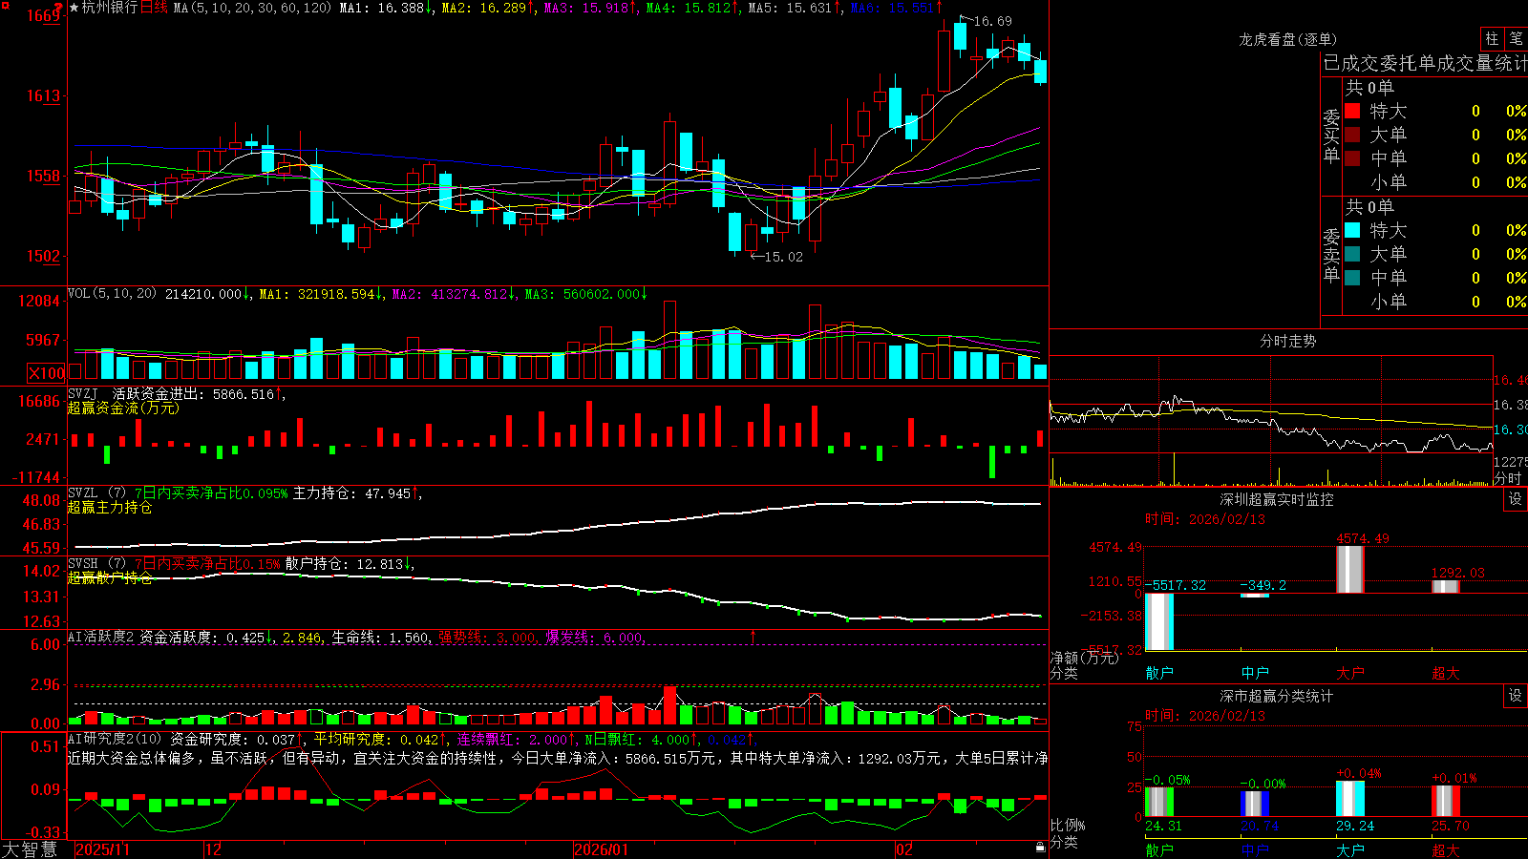Screen dimensions: 1528x859
Task: Click the 16.69 high price annotation
Action: [993, 21]
